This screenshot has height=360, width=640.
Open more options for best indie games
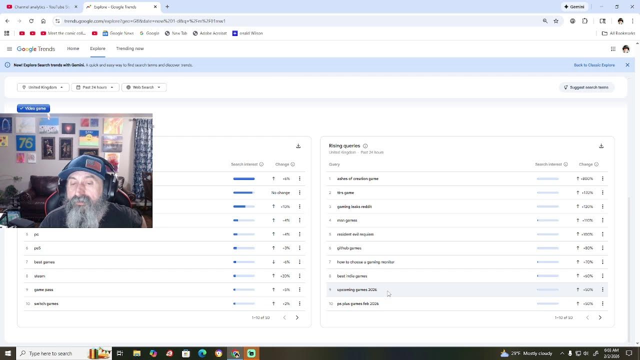[x=602, y=276]
